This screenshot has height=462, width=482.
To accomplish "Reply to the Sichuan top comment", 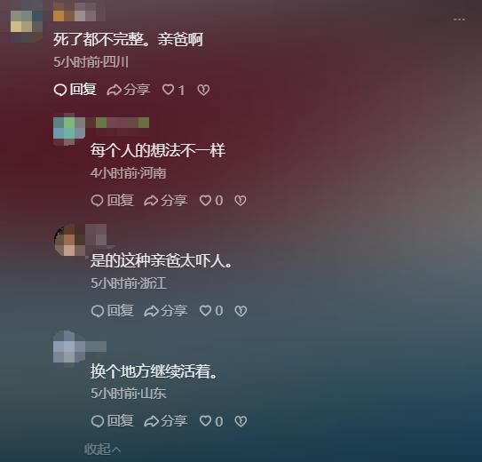I will (75, 90).
